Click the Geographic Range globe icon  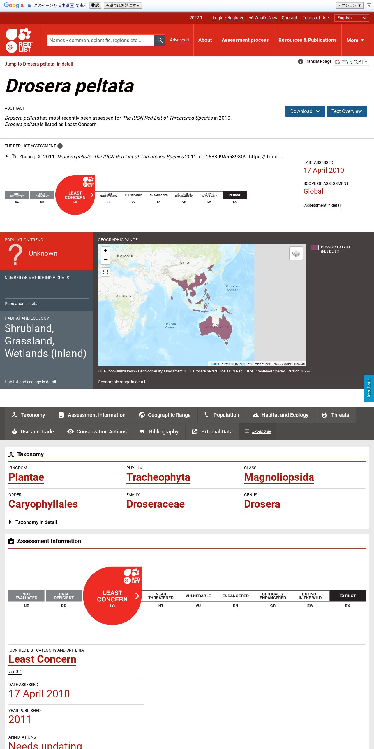point(142,415)
